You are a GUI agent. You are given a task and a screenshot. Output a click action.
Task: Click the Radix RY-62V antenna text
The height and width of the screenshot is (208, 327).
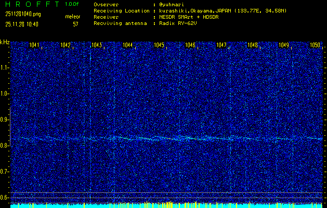pyautogui.click(x=178, y=23)
